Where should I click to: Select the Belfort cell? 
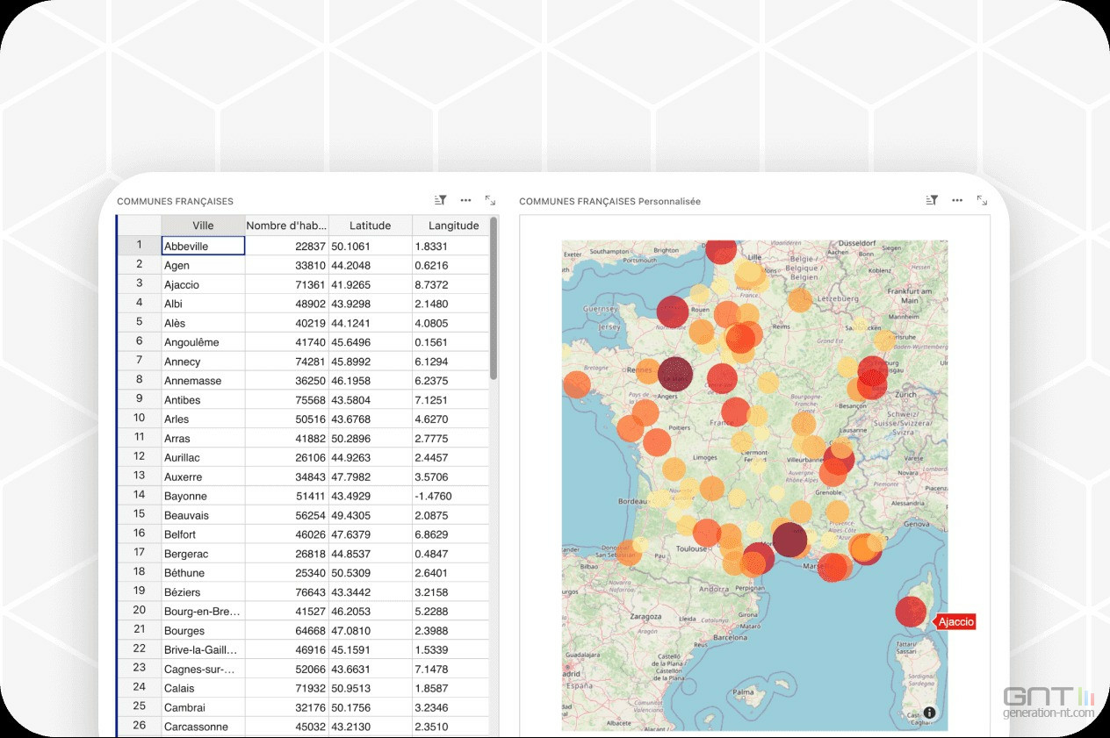point(203,534)
